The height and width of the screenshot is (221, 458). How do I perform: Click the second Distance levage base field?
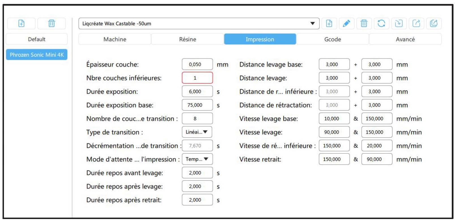point(377,64)
